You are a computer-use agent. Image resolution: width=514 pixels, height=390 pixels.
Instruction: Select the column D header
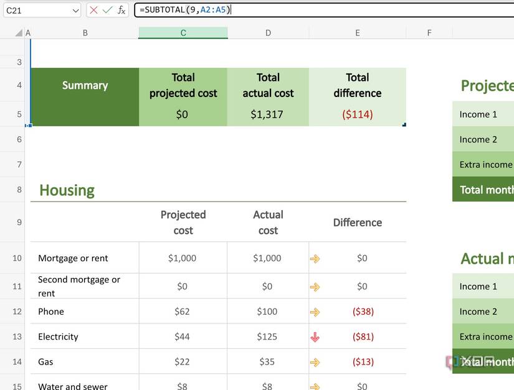[x=268, y=33]
